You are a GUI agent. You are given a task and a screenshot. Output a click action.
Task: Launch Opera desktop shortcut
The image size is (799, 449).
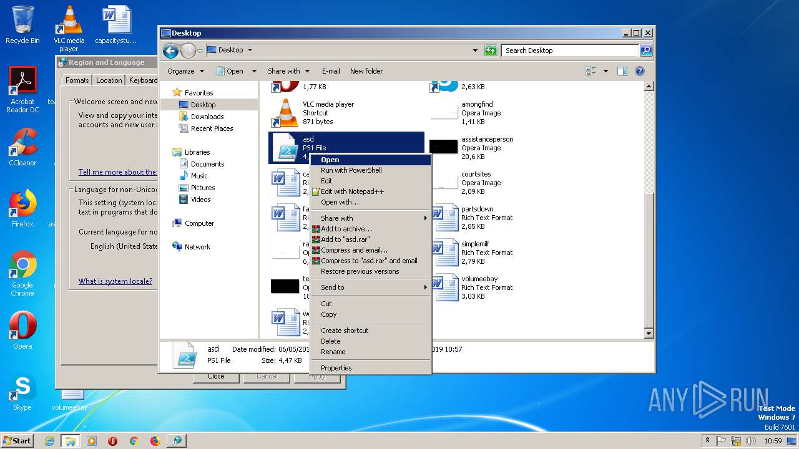click(22, 331)
